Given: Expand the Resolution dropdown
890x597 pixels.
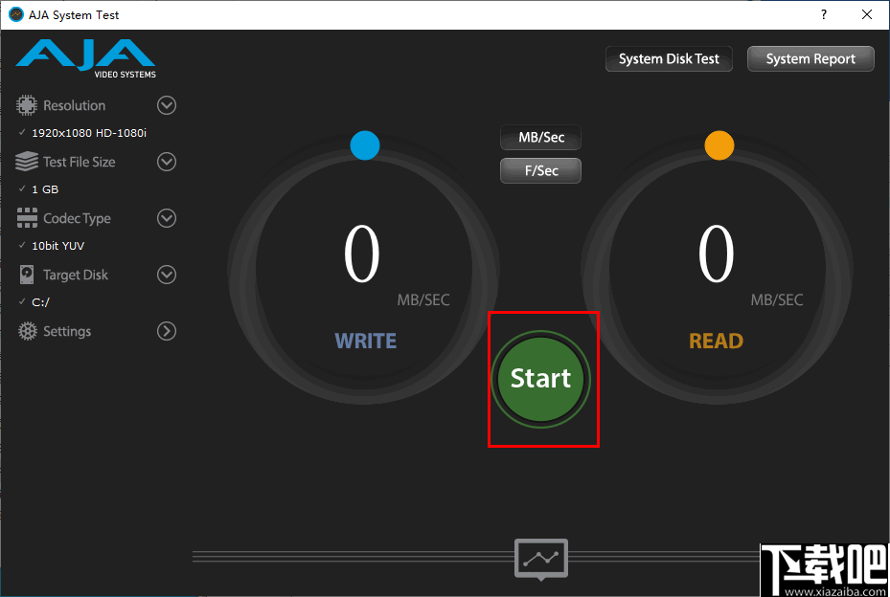Looking at the screenshot, I should click(166, 105).
